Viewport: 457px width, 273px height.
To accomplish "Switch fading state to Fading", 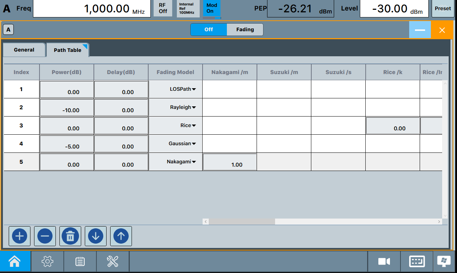I will coord(245,29).
